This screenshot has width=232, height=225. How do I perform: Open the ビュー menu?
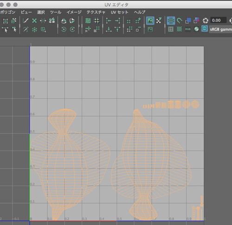click(x=26, y=12)
